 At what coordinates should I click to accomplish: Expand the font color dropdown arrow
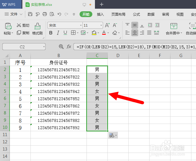108,33
